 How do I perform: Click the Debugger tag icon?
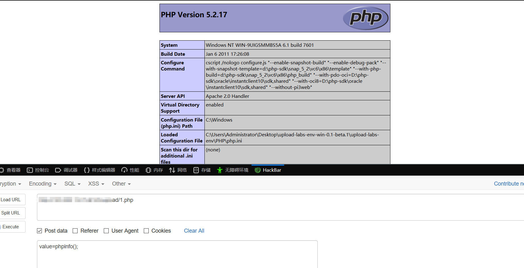(58, 170)
